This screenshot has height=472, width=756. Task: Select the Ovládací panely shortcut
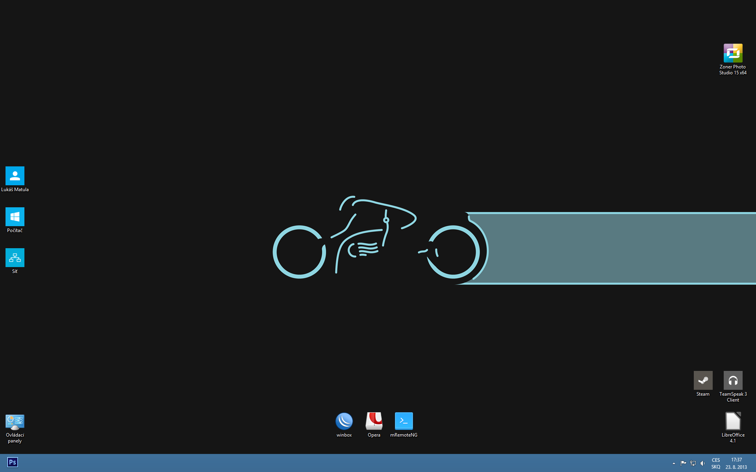tap(15, 422)
